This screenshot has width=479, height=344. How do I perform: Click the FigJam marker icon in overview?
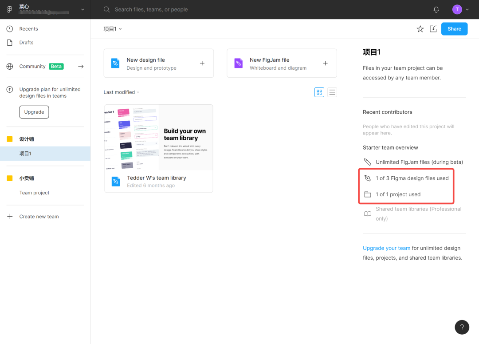[368, 162]
